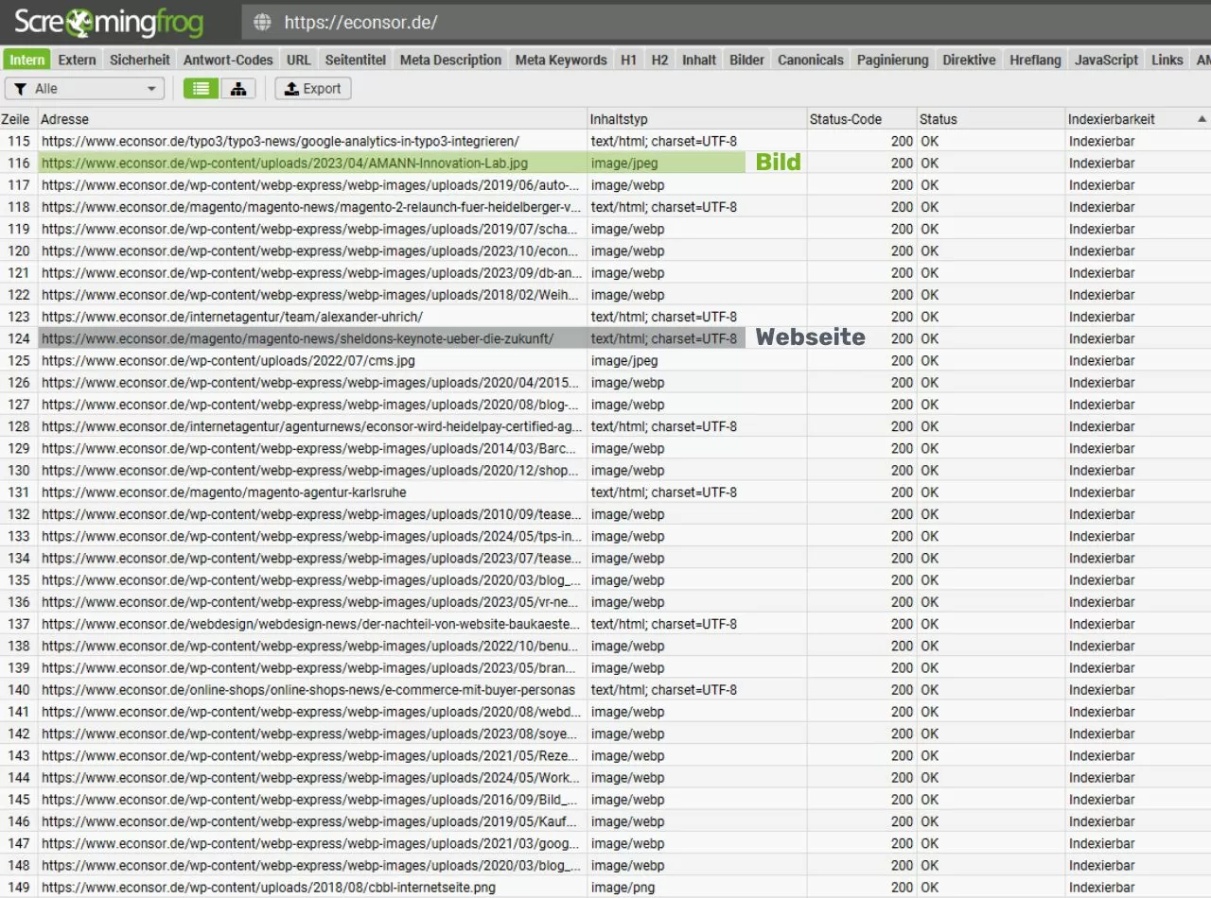Switch to list view icon
The image size is (1211, 898).
(201, 89)
